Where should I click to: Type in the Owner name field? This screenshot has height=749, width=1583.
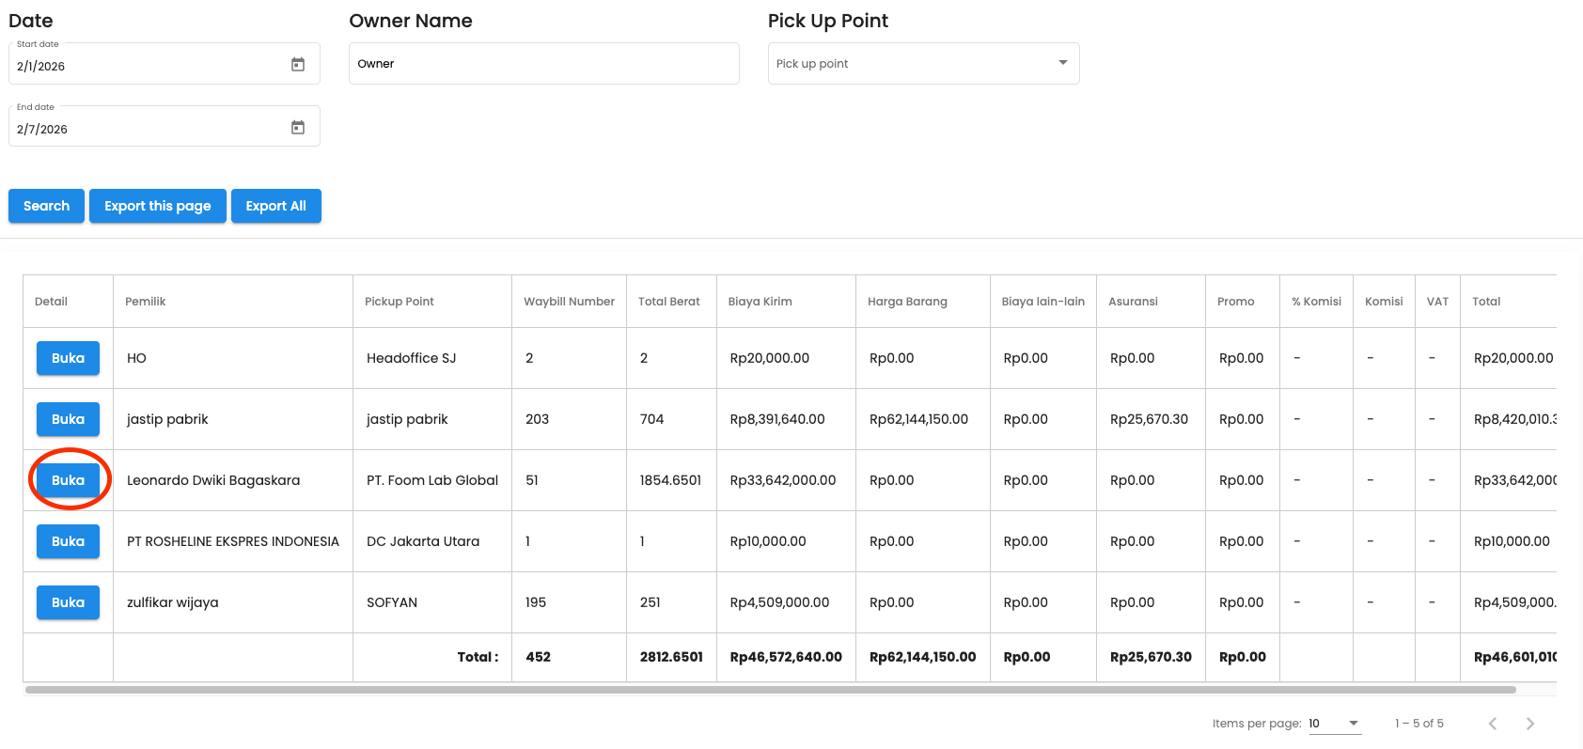point(543,64)
